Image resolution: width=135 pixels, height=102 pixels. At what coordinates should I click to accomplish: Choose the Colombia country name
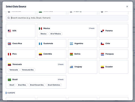(x=48, y=54)
